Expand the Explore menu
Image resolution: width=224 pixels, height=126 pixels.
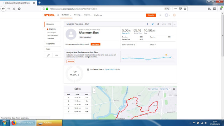[88, 15]
